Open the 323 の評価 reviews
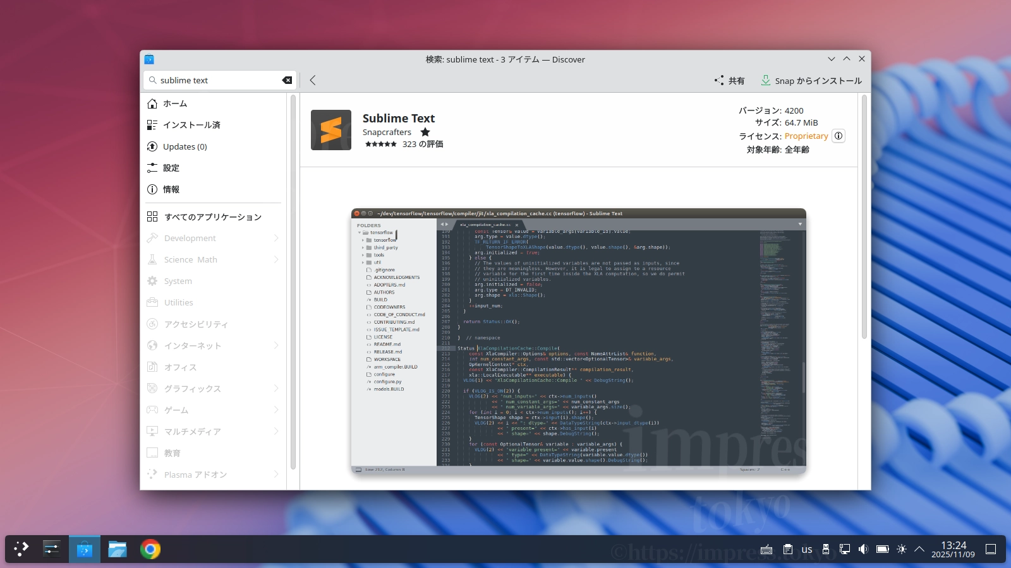This screenshot has width=1011, height=568. pos(423,144)
